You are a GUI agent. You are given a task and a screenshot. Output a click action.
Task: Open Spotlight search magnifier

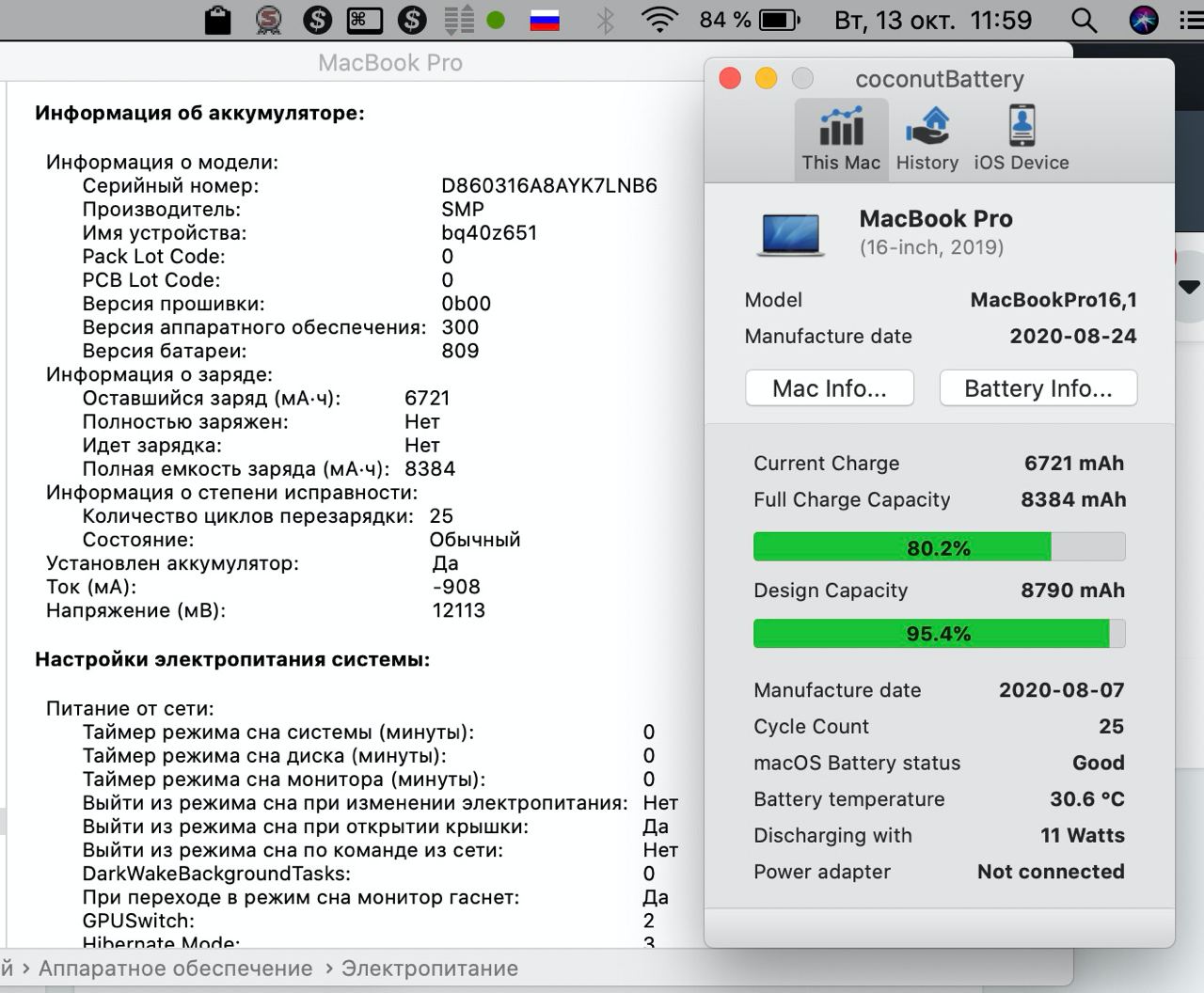(x=1085, y=20)
